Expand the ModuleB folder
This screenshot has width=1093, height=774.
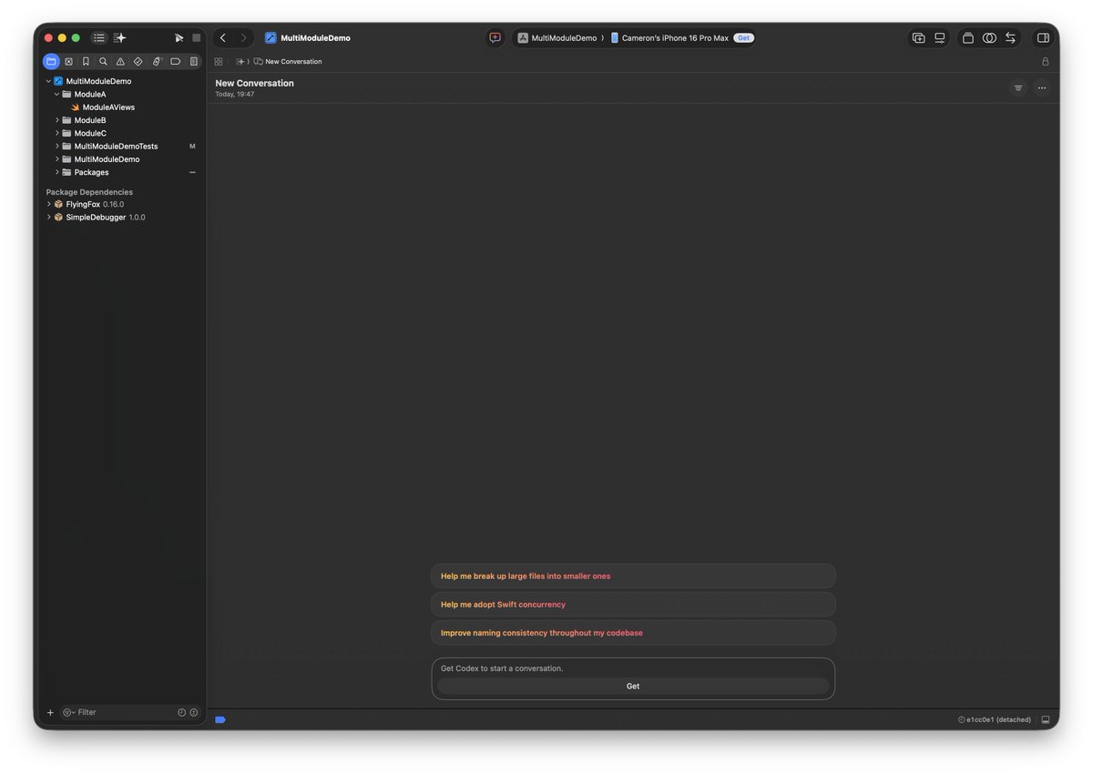pyautogui.click(x=56, y=120)
